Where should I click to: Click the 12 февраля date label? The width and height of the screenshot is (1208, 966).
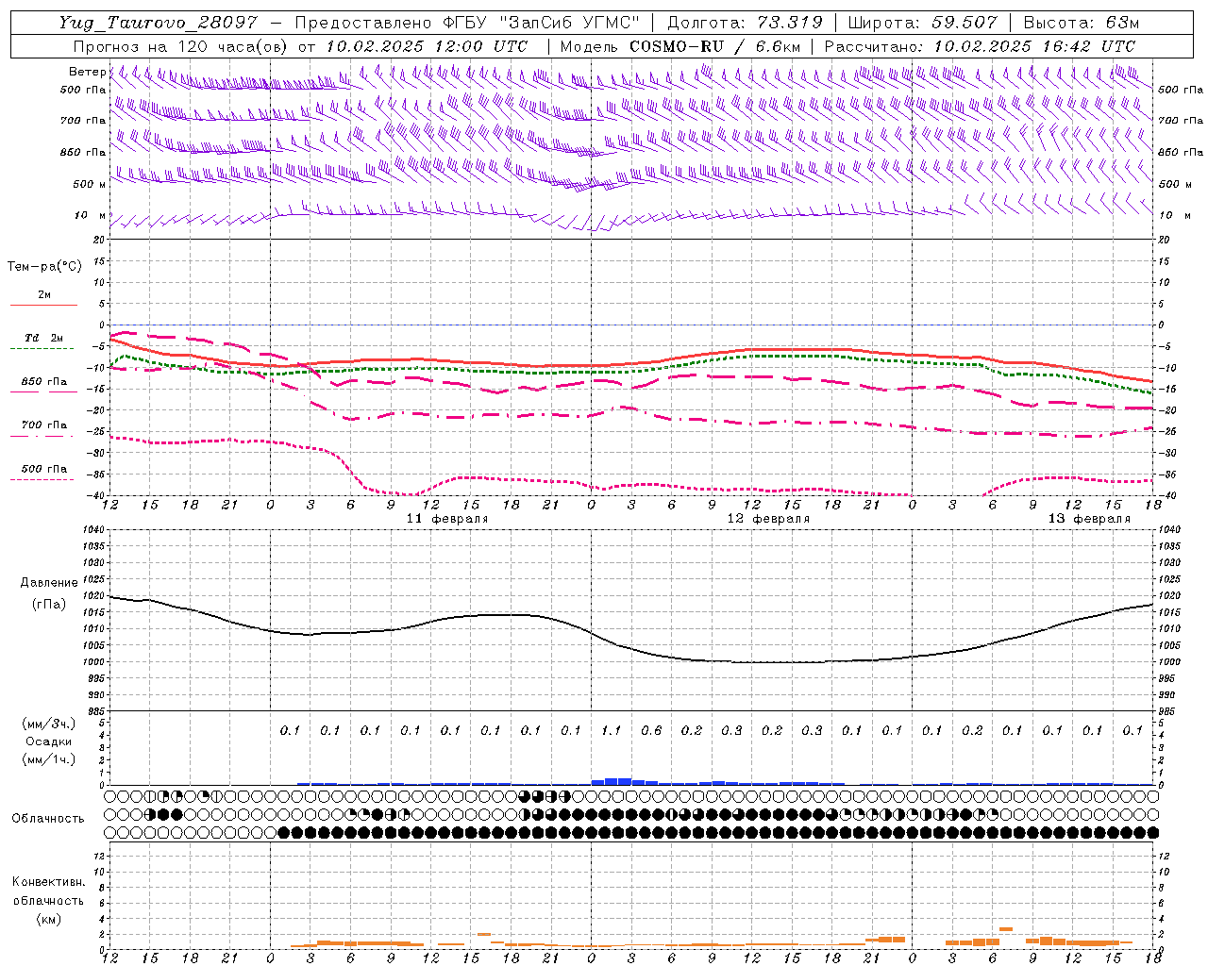pos(768,519)
